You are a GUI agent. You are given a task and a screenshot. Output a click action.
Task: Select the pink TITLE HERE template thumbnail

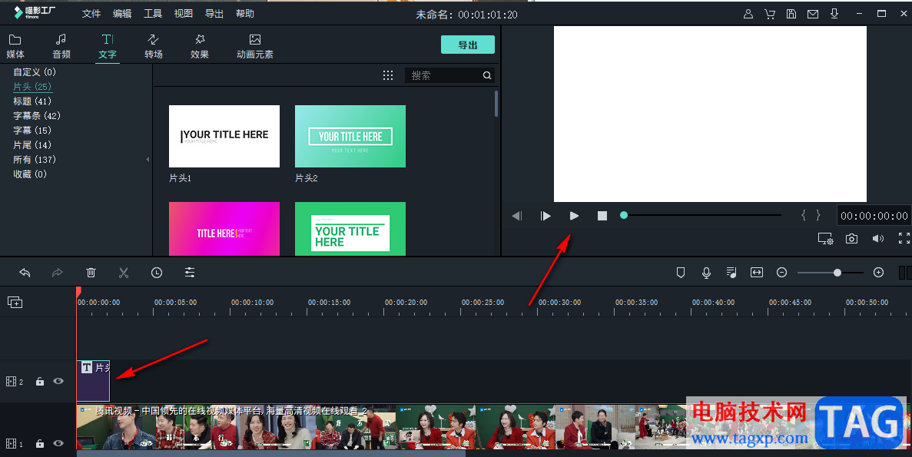[x=224, y=229]
